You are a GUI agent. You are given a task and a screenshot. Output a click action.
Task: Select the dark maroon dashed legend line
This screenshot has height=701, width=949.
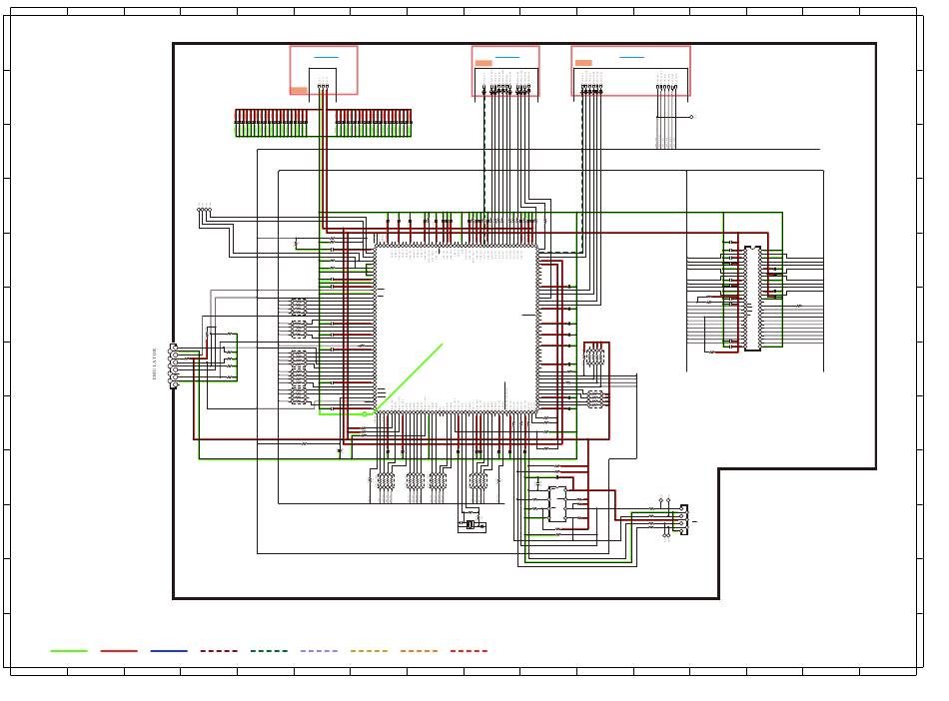click(219, 651)
